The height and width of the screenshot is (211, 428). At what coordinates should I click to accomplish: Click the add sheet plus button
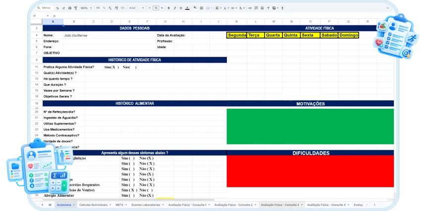coord(42,205)
